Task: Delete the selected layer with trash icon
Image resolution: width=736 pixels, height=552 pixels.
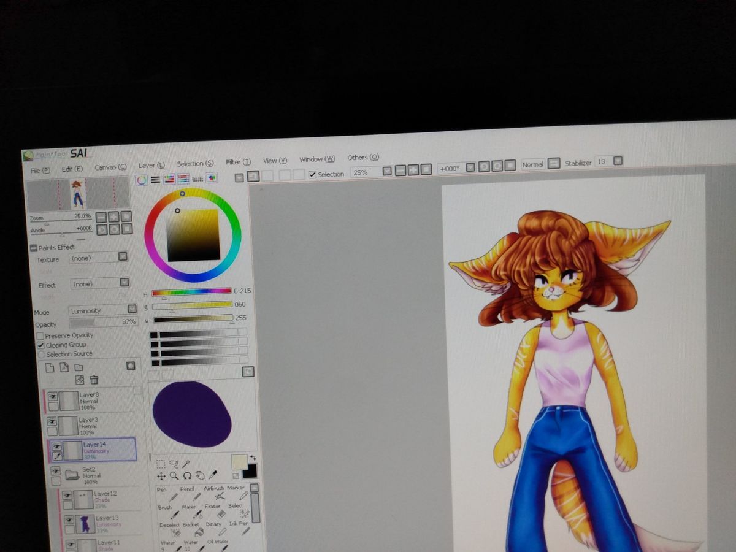Action: click(94, 380)
